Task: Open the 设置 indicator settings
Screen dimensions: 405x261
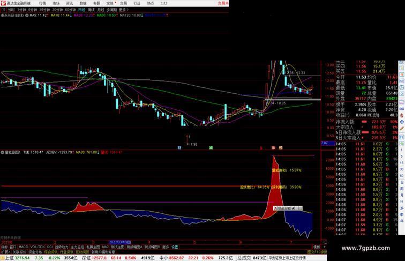Action: tap(175, 247)
